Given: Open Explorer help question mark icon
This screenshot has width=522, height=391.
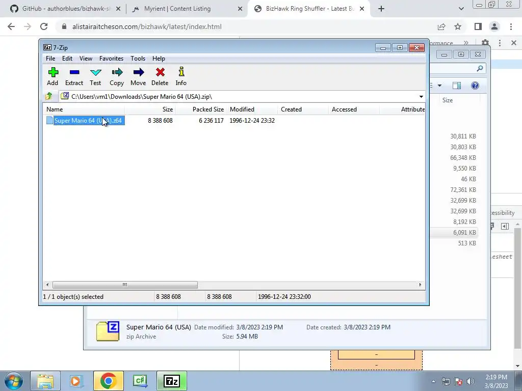Looking at the screenshot, I should (x=475, y=86).
